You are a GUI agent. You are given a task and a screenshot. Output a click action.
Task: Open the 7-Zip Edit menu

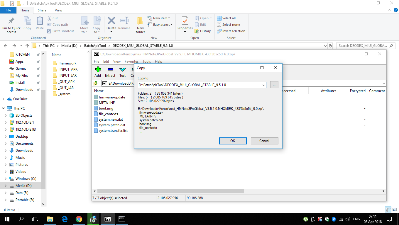106,62
